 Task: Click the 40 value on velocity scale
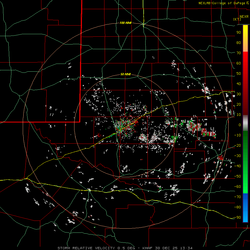(239, 84)
